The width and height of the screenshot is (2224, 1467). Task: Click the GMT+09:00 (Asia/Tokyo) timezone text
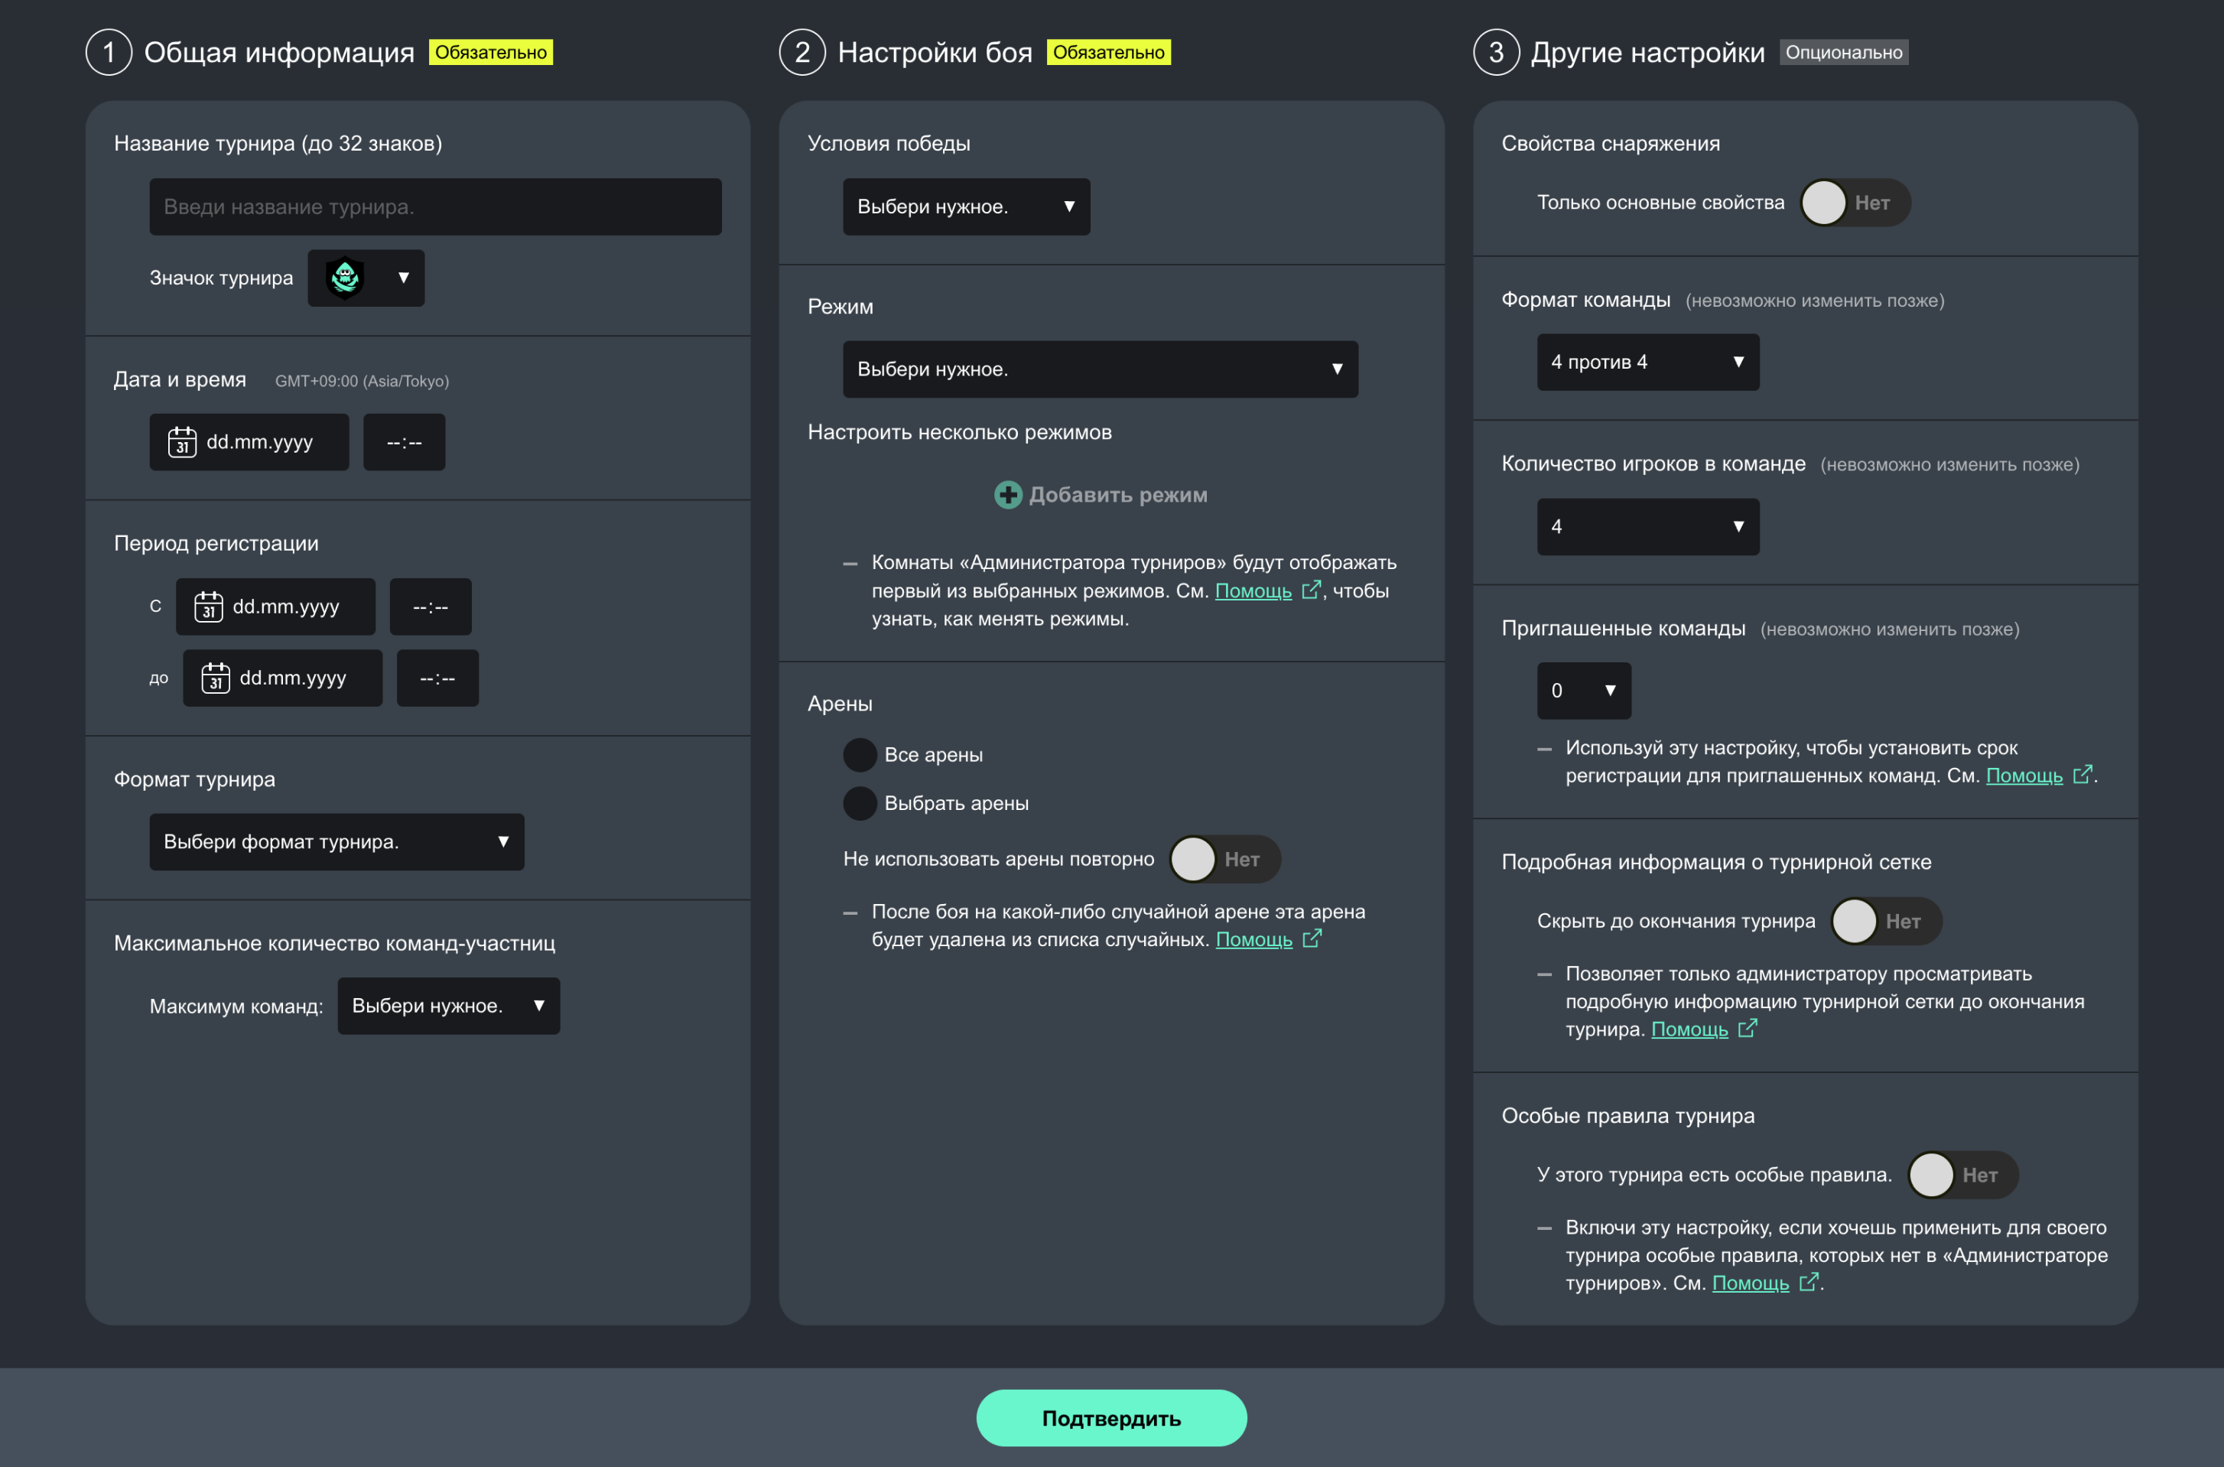click(362, 381)
